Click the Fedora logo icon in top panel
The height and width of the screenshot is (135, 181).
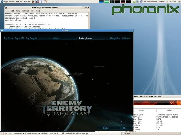(x=2, y=2)
